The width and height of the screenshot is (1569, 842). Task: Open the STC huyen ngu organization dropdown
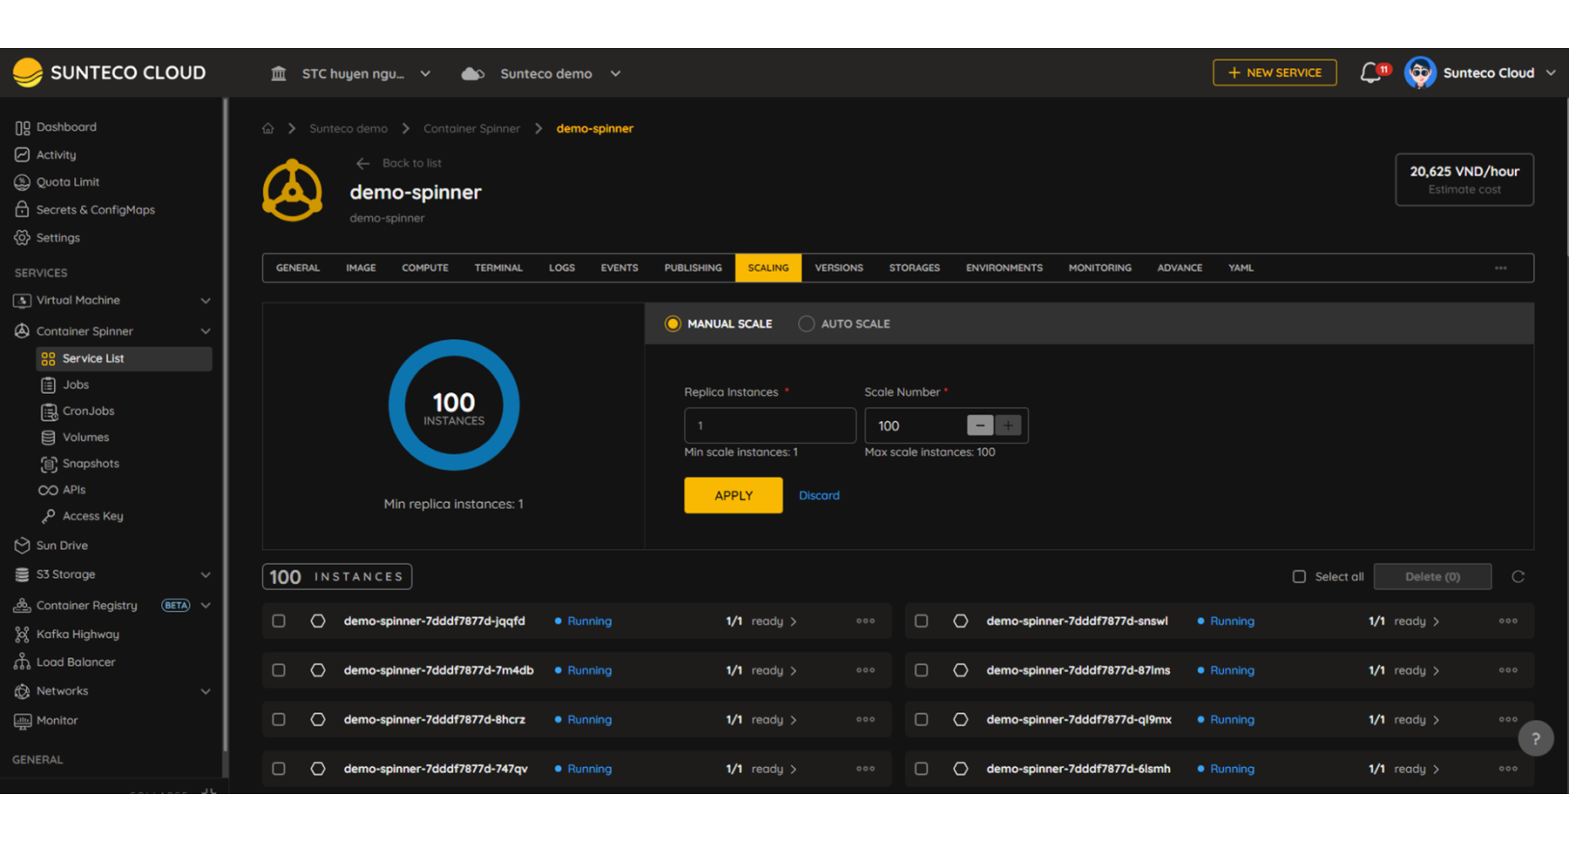click(x=351, y=74)
